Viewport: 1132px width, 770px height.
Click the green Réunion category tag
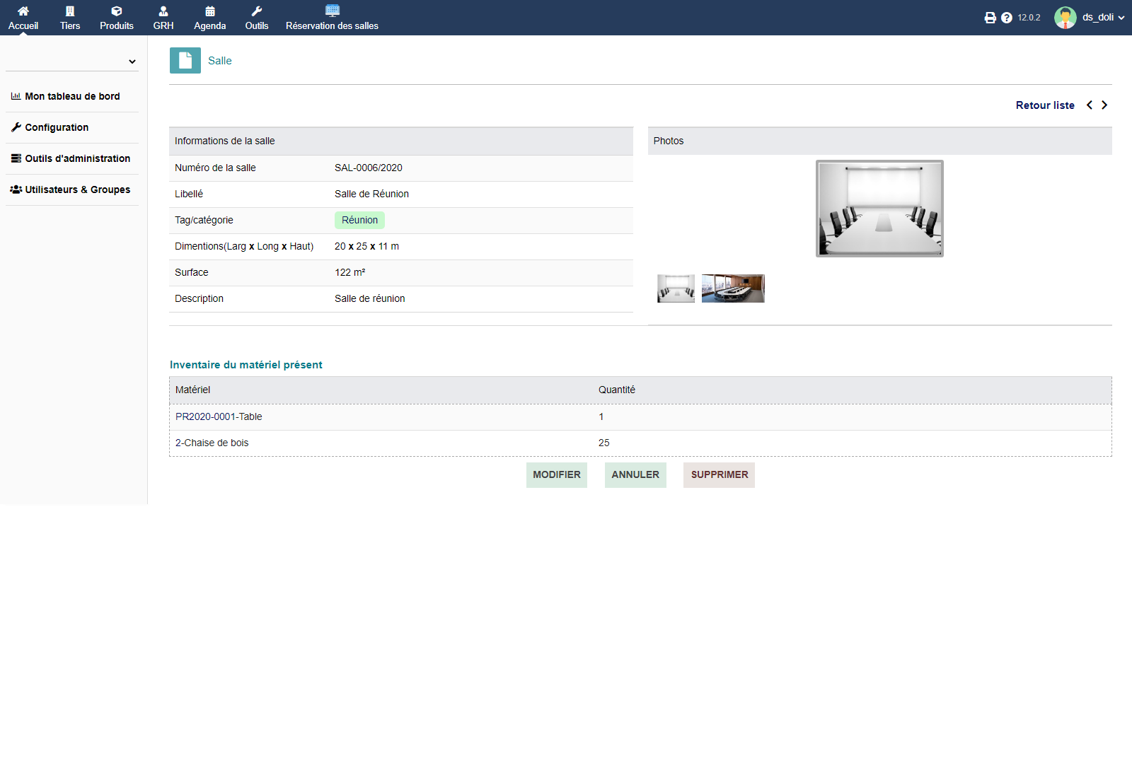tap(359, 220)
